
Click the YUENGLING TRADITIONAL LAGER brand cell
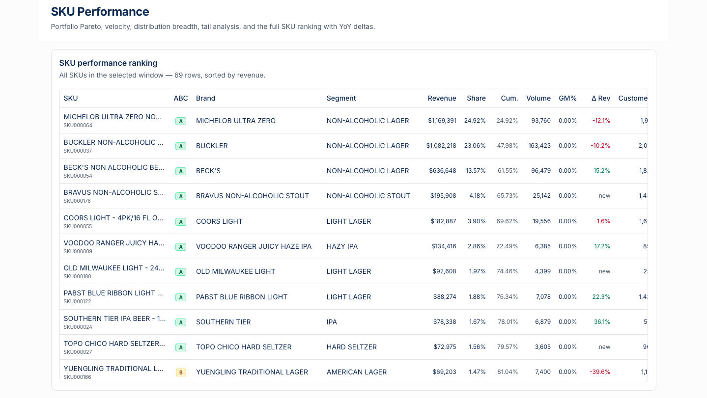[x=252, y=372]
